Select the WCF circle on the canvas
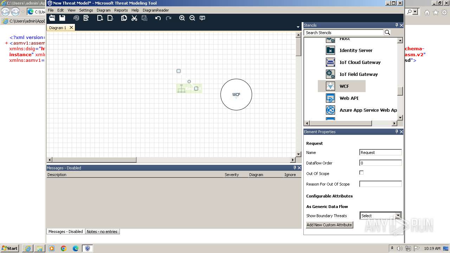The width and height of the screenshot is (450, 253). 236,95
